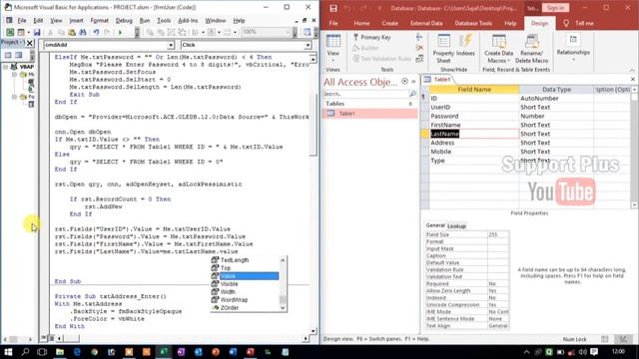
Task: Click Field Size value 255
Action: coord(497,235)
